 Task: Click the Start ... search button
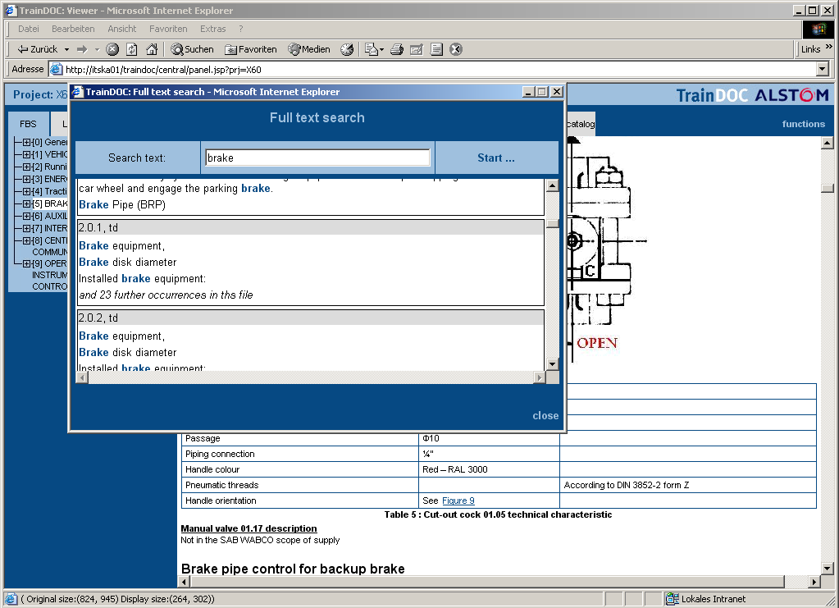[x=496, y=158]
